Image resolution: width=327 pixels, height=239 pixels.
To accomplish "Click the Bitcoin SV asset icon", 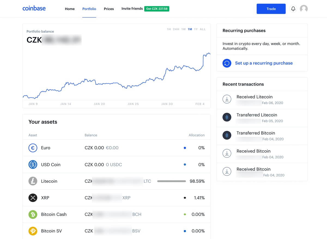I will click(x=33, y=231).
